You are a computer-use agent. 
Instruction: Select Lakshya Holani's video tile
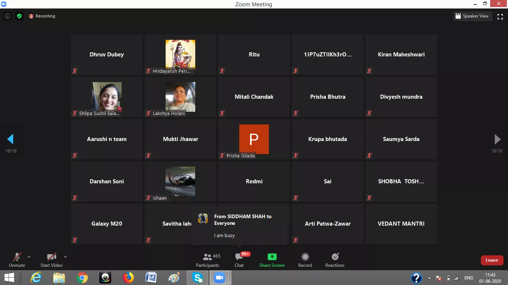[180, 97]
